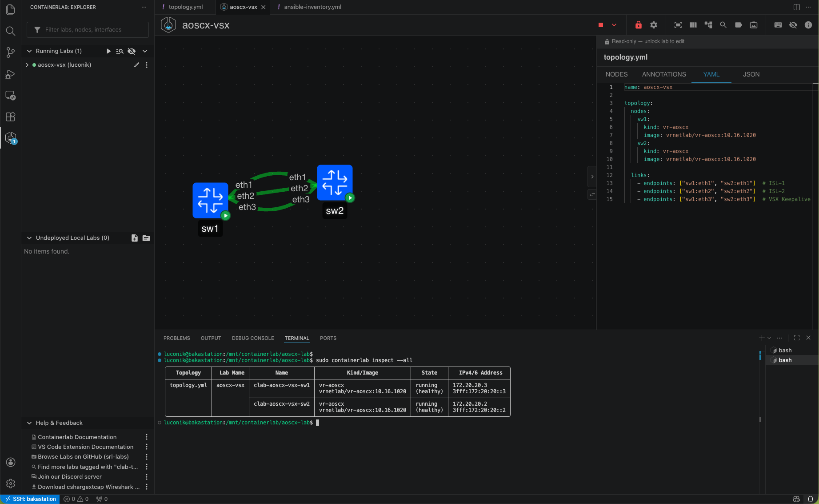Open the Search view in the activity bar
The height and width of the screenshot is (504, 819).
[x=10, y=31]
